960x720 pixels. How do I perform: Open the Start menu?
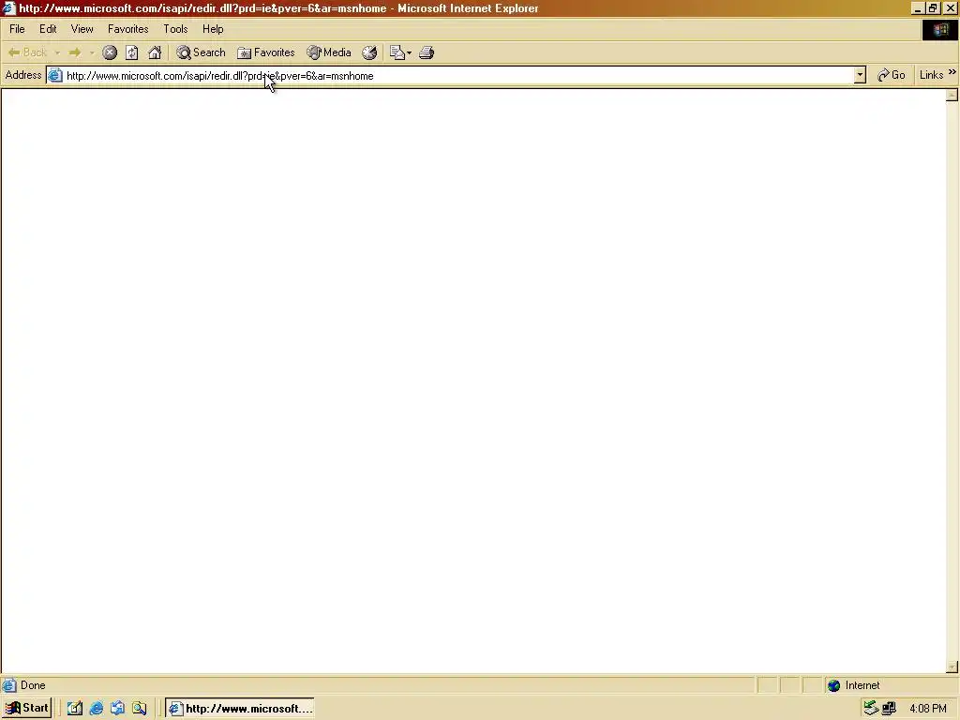27,708
